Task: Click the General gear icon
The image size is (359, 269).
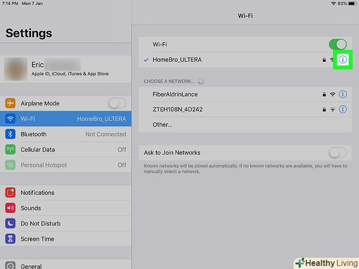Action: click(x=10, y=266)
